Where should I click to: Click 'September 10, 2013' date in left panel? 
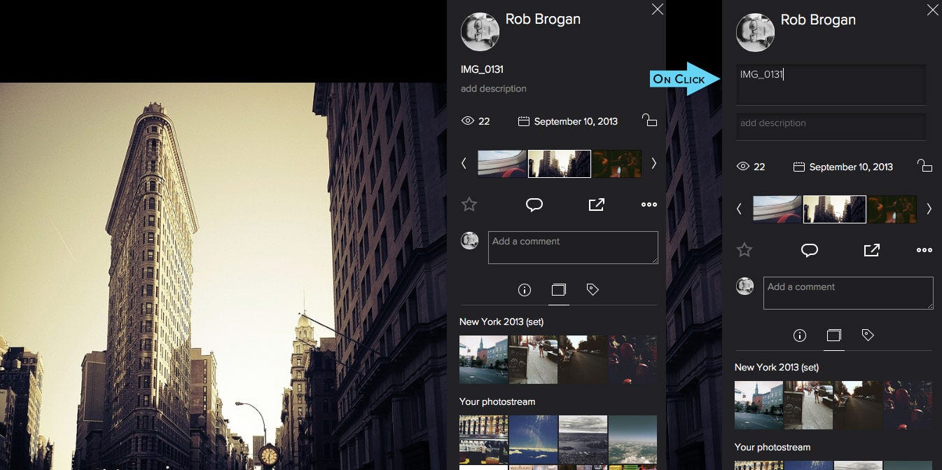point(576,121)
